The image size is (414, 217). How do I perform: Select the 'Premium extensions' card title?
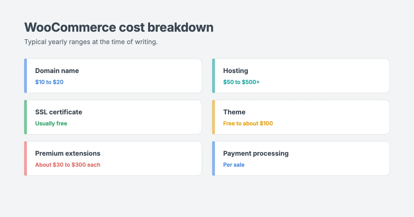68,153
